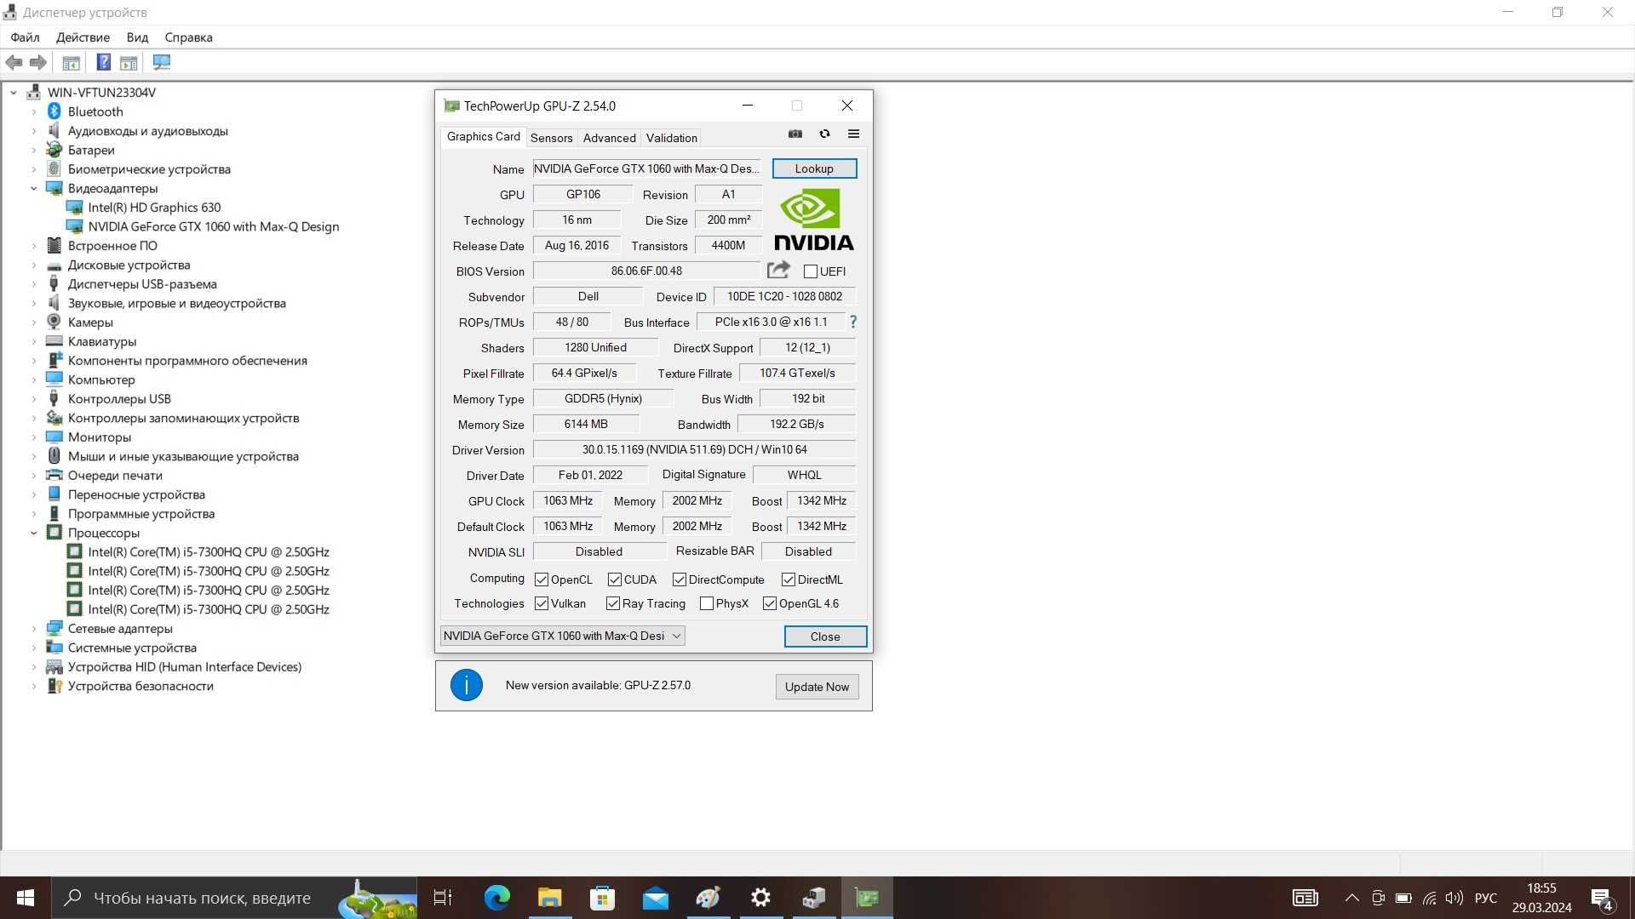Viewport: 1635px width, 919px height.
Task: Collapse the Видеоадаптеры tree node
Action: pyautogui.click(x=34, y=188)
